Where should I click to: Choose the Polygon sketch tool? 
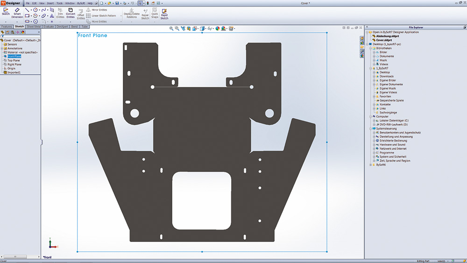coord(35,21)
